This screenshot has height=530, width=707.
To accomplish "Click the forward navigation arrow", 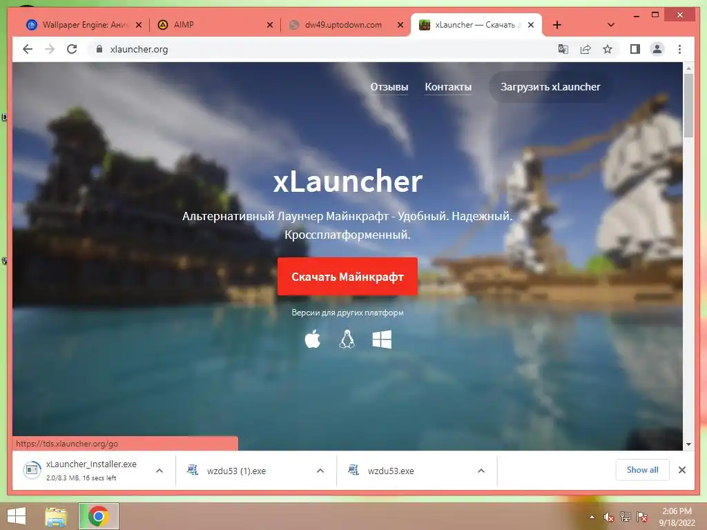I will (x=50, y=49).
